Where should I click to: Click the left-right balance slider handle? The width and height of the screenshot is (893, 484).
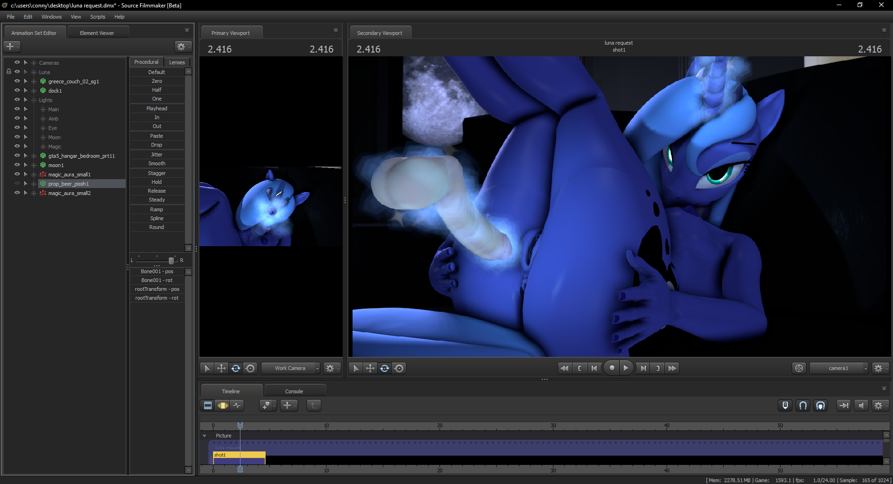[171, 260]
